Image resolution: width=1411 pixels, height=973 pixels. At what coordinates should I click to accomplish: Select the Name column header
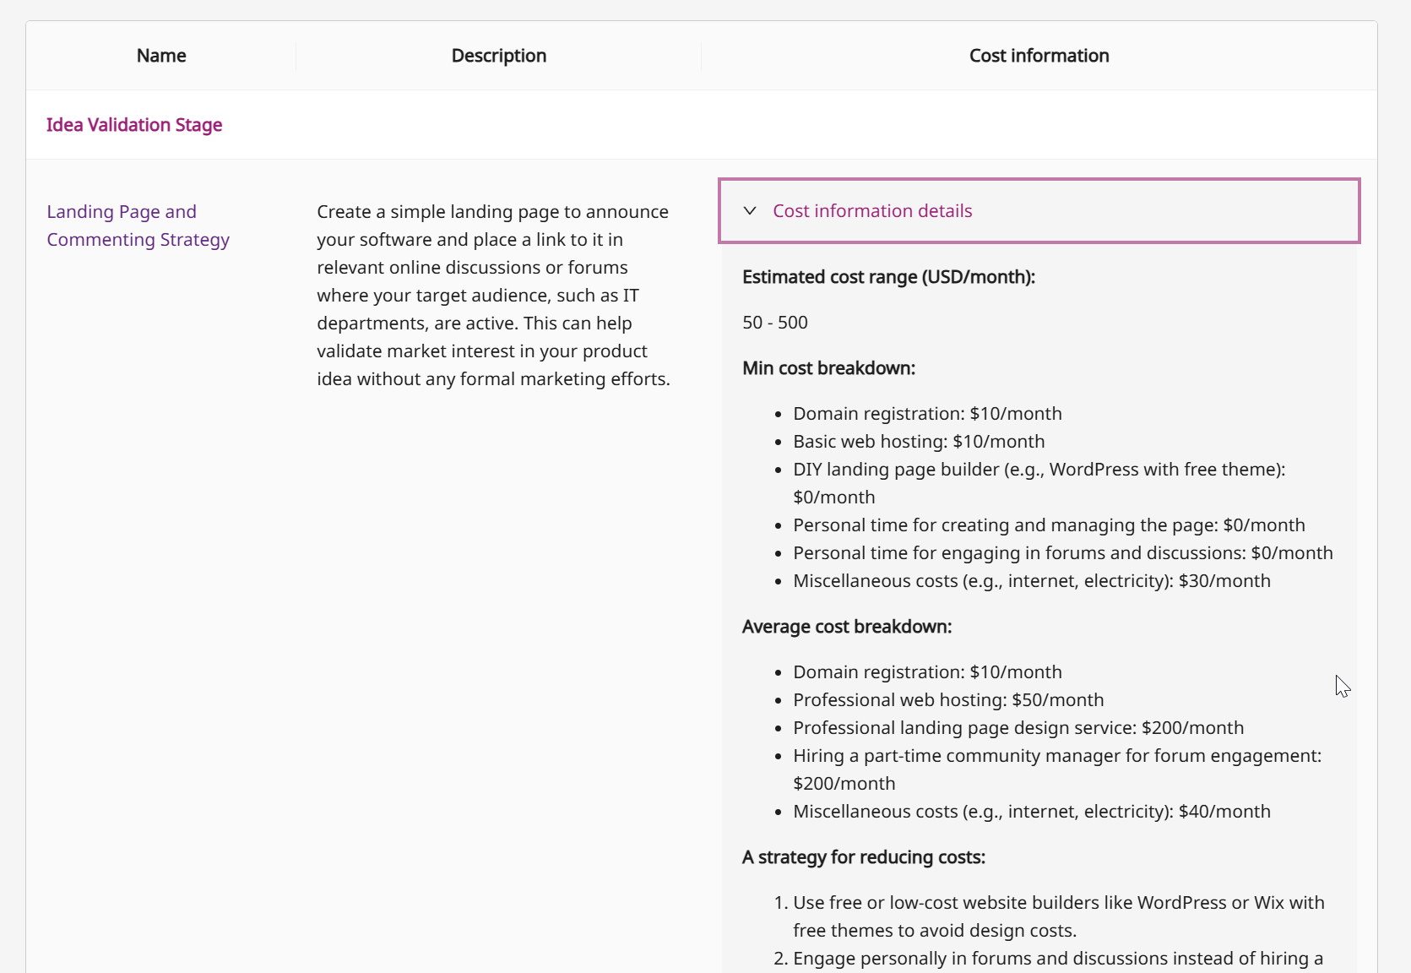click(x=161, y=56)
